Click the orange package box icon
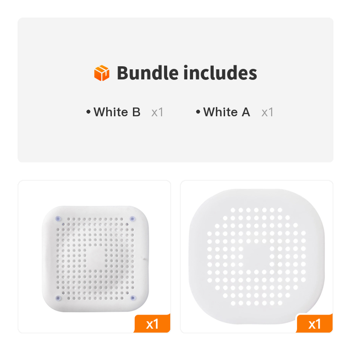351x351 pixels. (101, 73)
